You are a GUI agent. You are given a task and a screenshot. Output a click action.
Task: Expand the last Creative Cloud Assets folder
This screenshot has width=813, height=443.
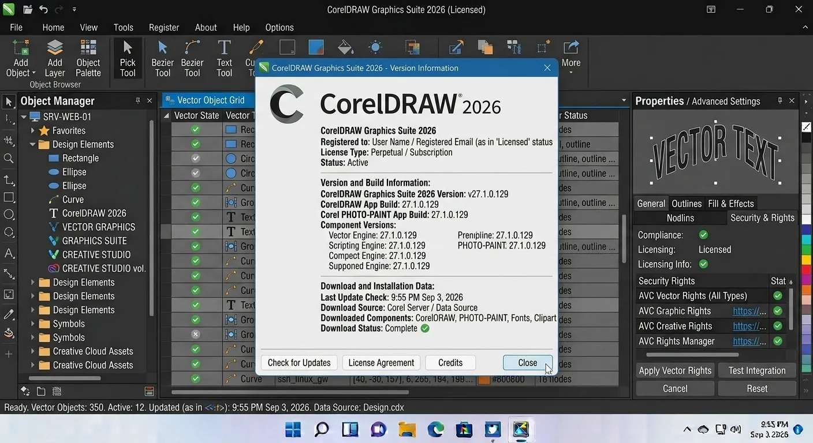33,366
